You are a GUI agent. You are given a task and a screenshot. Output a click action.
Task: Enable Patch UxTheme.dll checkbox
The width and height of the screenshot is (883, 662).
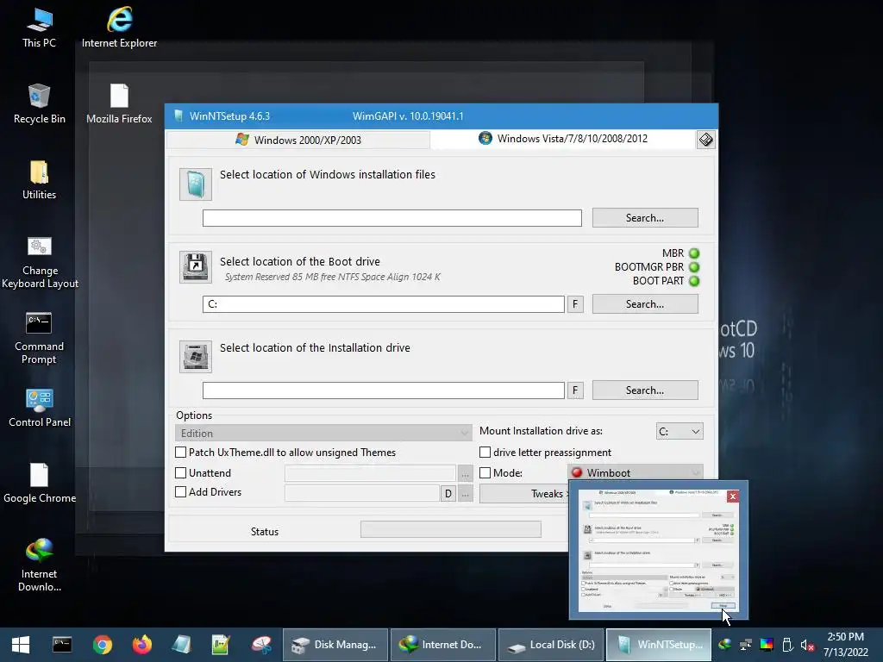181,452
